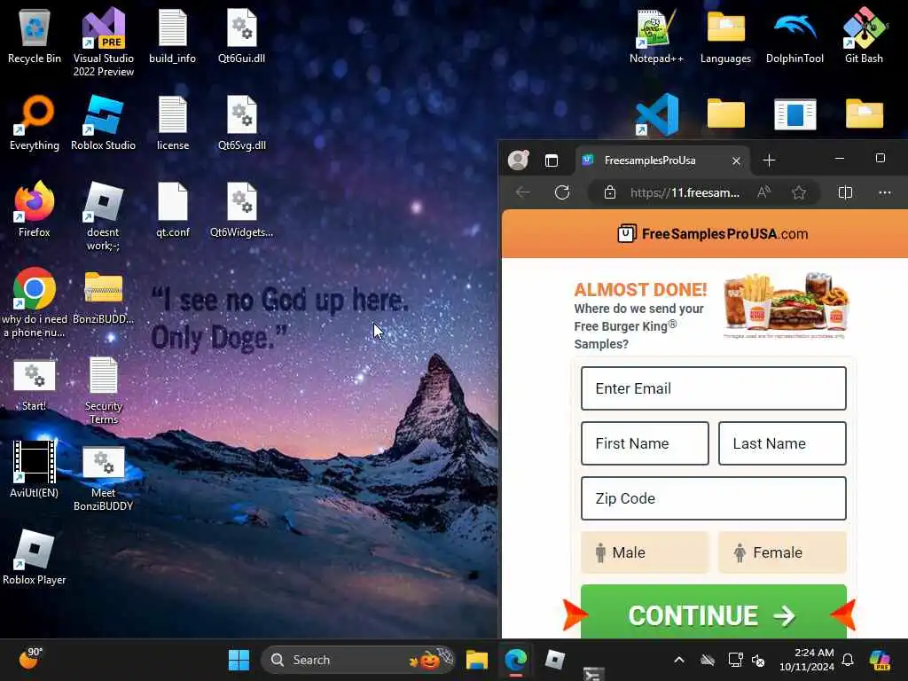Click the FreeSamplesProUSA.com logo
This screenshot has height=681, width=908.
click(712, 234)
